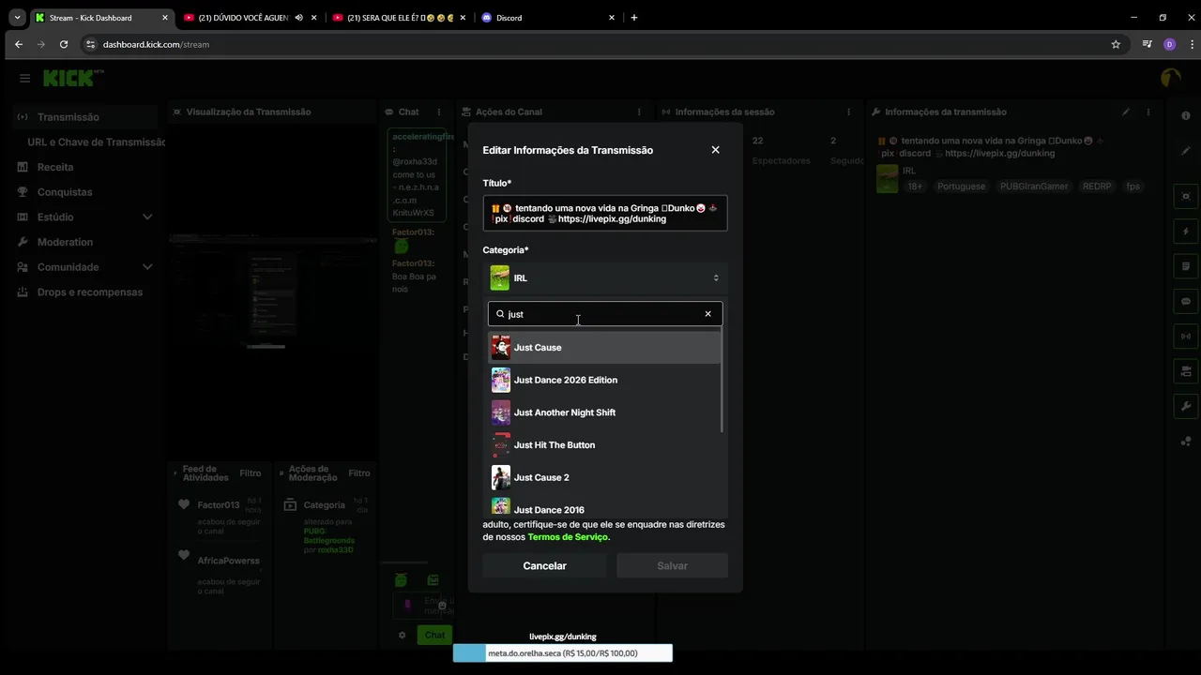1201x675 pixels.
Task: Toggle the chat bubble widget in right rail
Action: coord(1186,302)
